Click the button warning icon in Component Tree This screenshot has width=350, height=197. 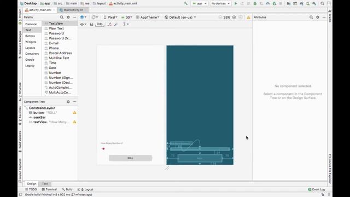pyautogui.click(x=74, y=113)
